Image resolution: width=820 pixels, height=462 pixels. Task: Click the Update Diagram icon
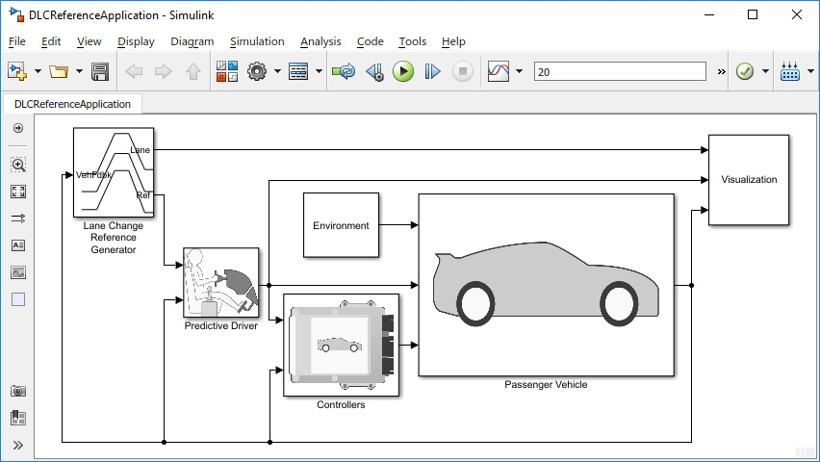pos(344,71)
